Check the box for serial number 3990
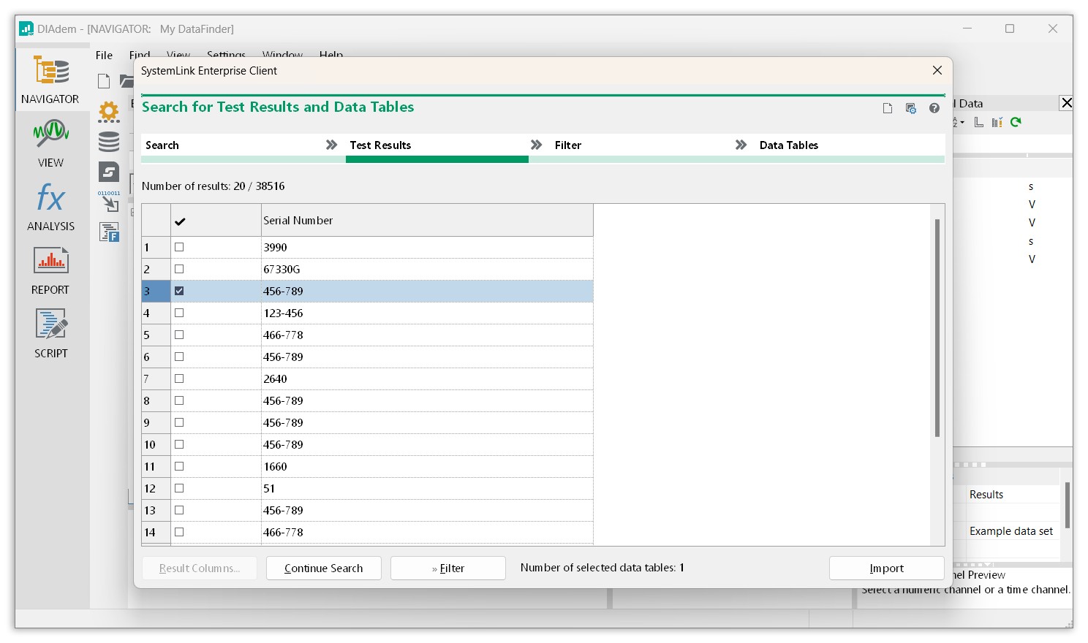 pos(179,247)
